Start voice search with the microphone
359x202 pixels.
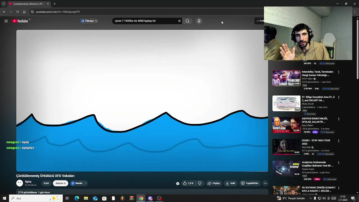point(199,21)
